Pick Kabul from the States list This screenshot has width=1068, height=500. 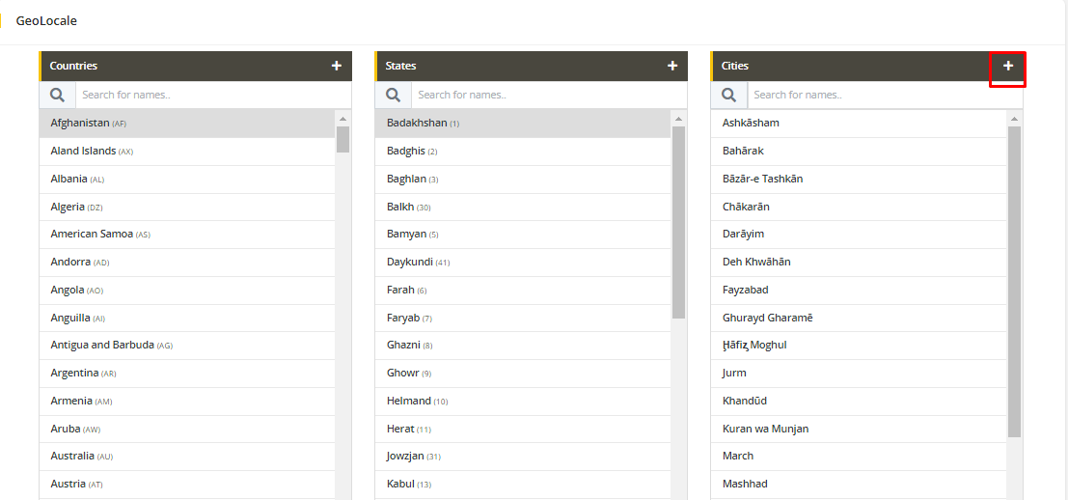click(x=400, y=484)
